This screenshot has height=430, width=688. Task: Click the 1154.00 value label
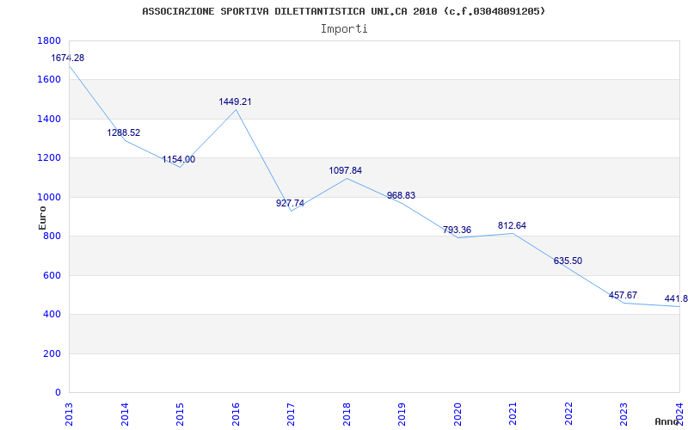[x=179, y=160]
